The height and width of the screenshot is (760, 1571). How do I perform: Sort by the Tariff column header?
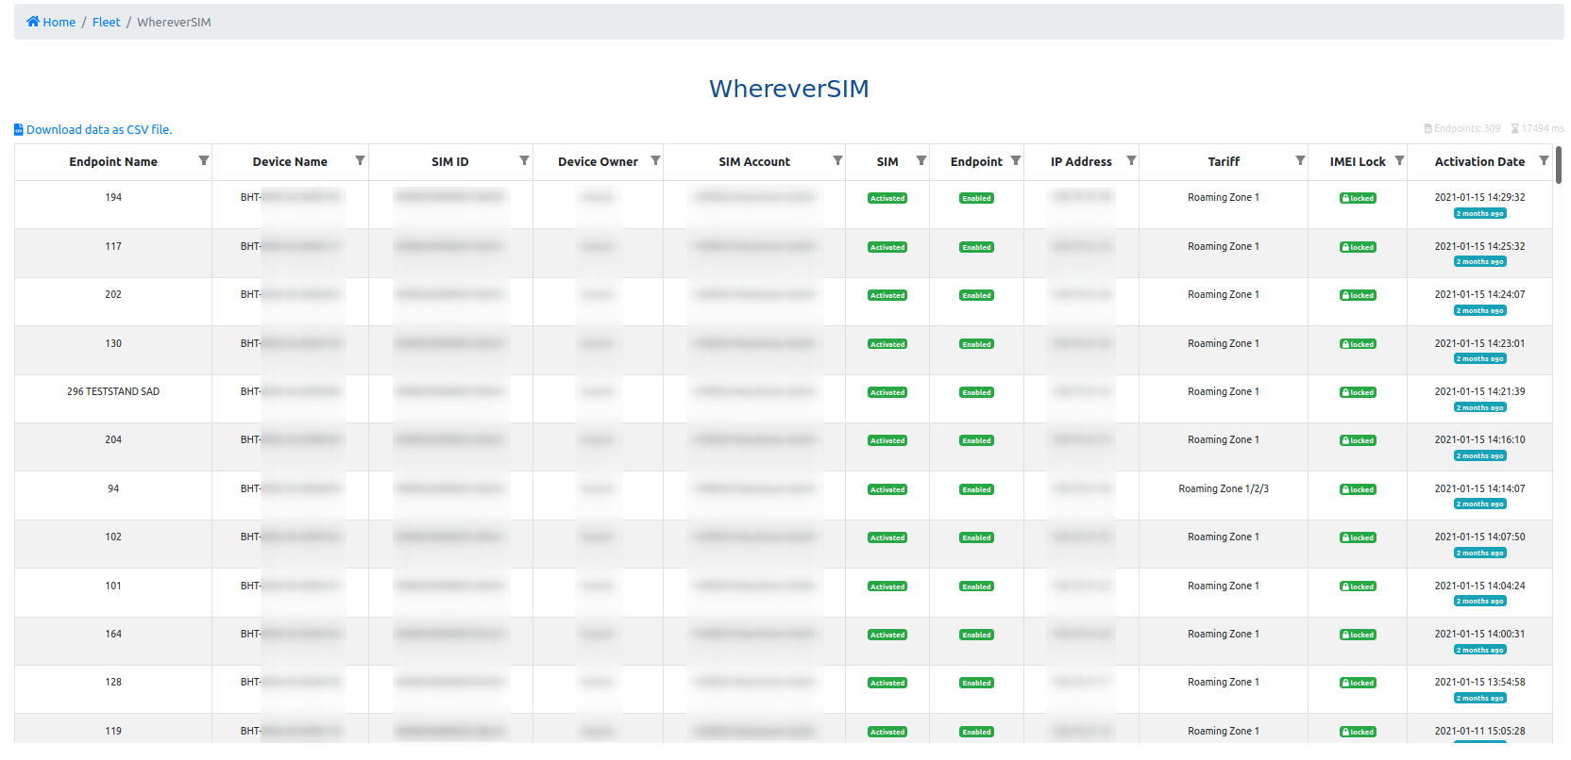tap(1224, 162)
